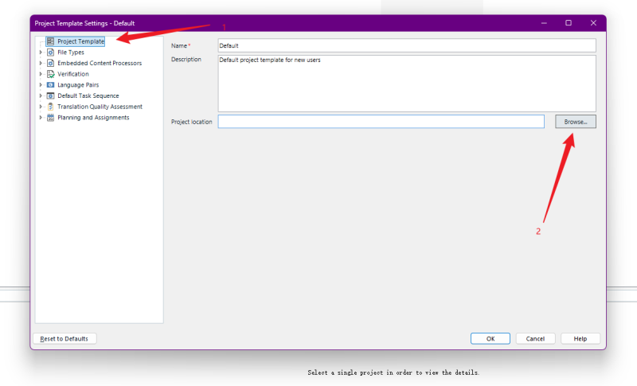Click the Translation Quality Assessment icon

tap(51, 107)
